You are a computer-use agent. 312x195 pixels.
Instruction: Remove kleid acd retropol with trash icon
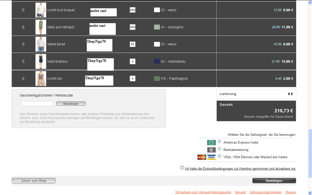tap(23, 27)
